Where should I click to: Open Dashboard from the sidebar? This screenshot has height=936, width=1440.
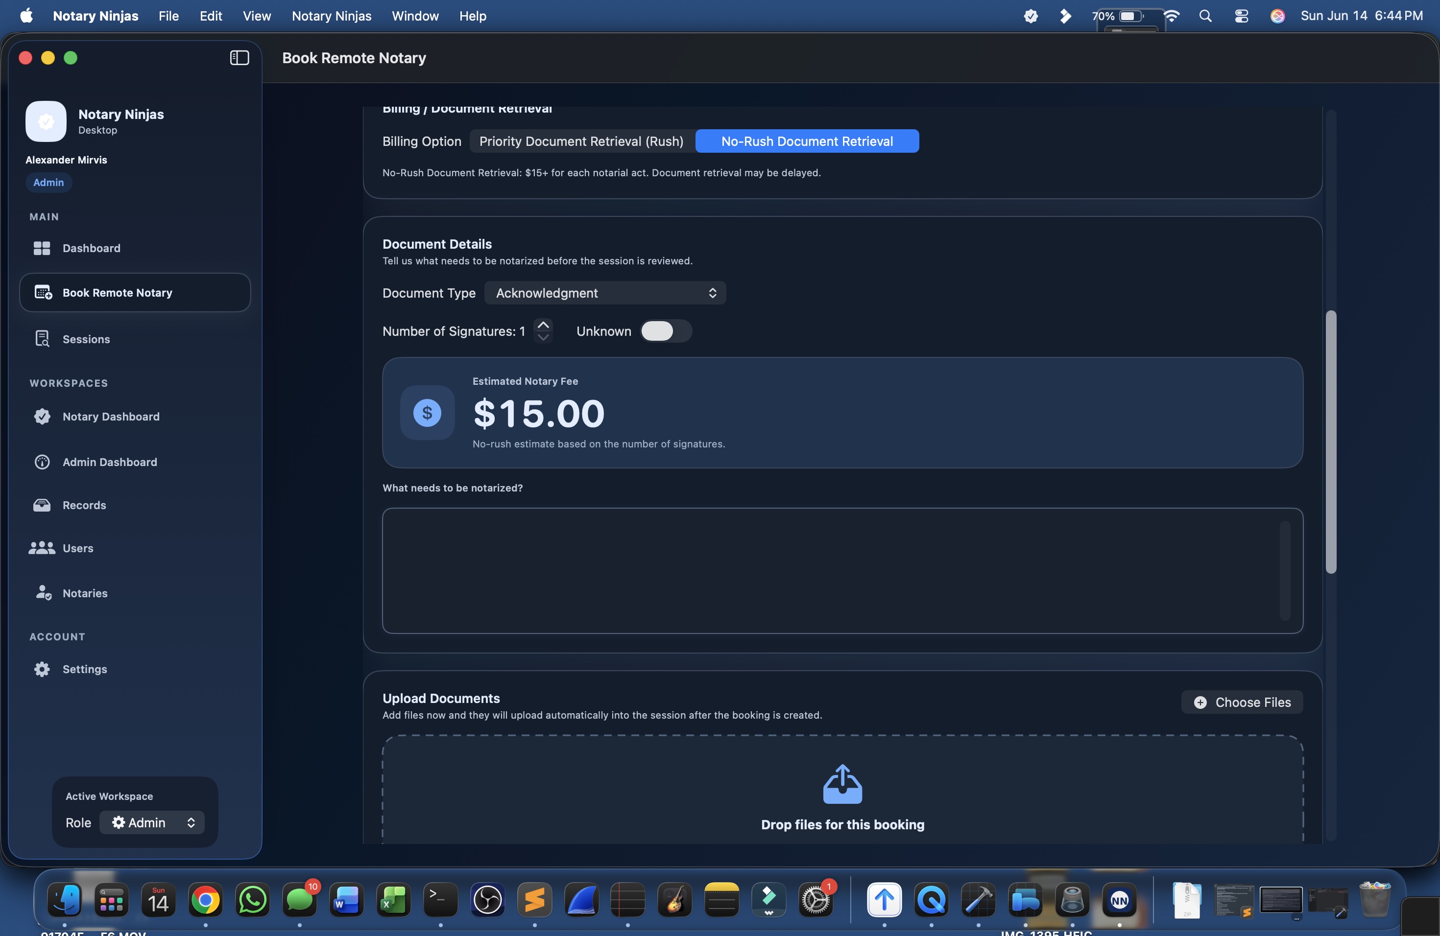(x=135, y=248)
